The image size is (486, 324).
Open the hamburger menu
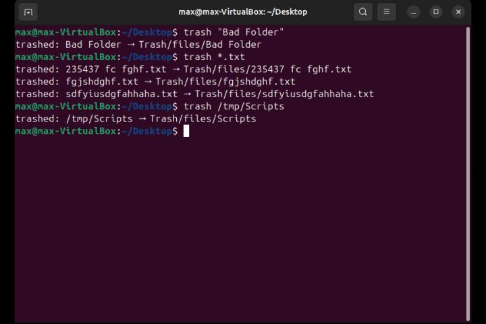point(387,12)
